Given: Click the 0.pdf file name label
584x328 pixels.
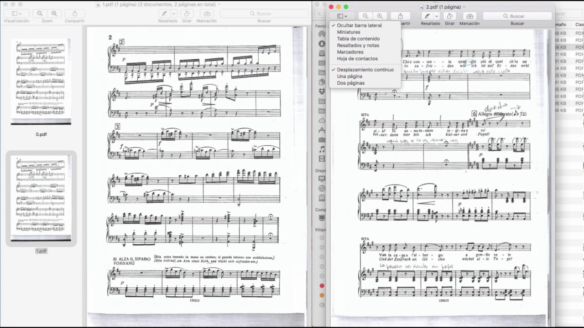Looking at the screenshot, I should [x=41, y=134].
